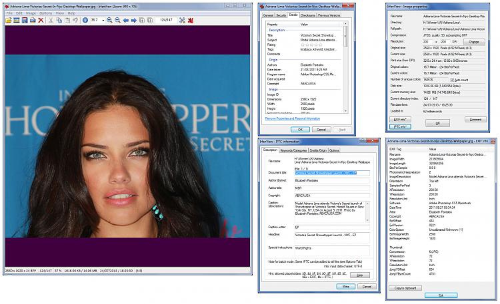
Task: Click the blue Image Information icon
Action: (85, 21)
